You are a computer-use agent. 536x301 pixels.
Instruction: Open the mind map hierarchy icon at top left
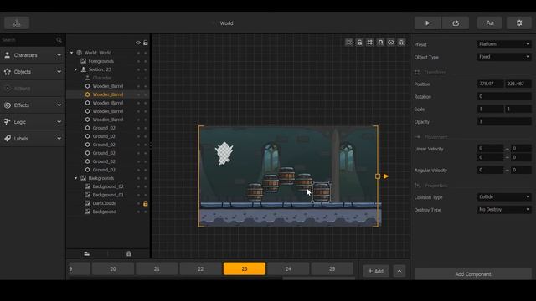pyautogui.click(x=17, y=23)
